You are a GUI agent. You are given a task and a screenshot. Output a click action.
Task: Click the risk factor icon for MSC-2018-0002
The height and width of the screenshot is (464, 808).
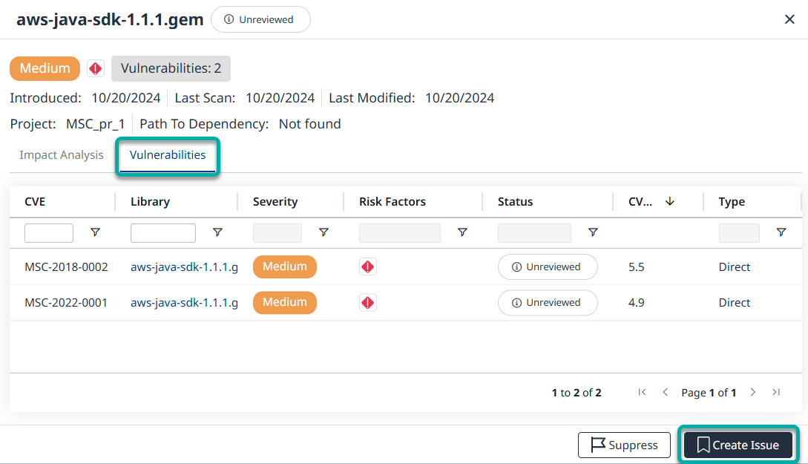click(368, 267)
